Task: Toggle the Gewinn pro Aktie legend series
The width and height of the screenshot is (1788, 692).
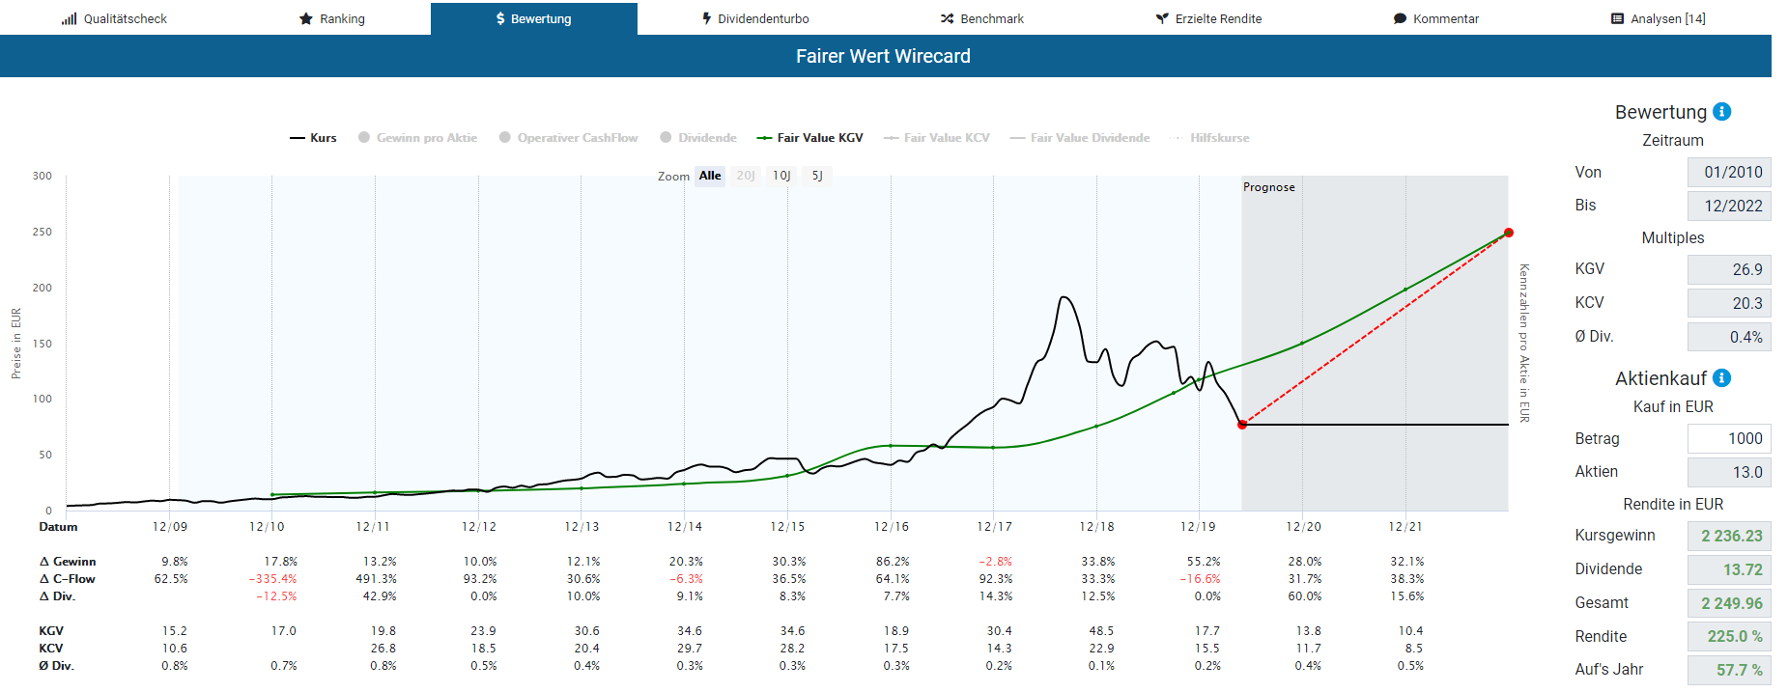Action: click(417, 138)
